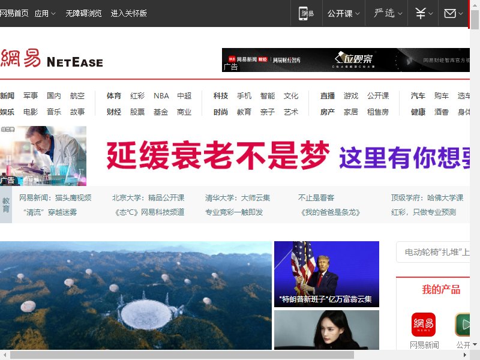This screenshot has height=360, width=480.
Task: Open the 时尚 channel
Action: click(221, 112)
